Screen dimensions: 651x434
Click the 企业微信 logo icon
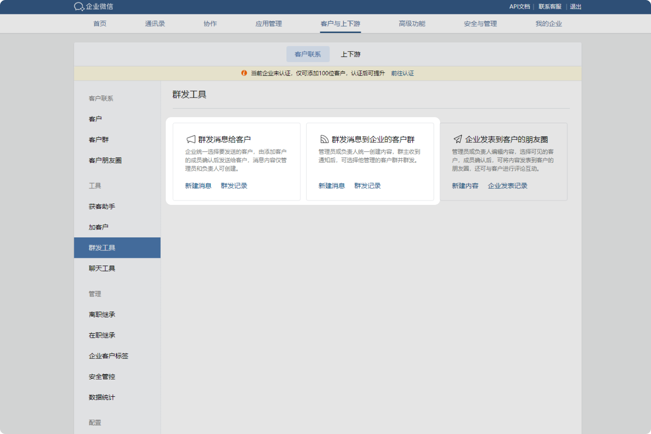(79, 7)
